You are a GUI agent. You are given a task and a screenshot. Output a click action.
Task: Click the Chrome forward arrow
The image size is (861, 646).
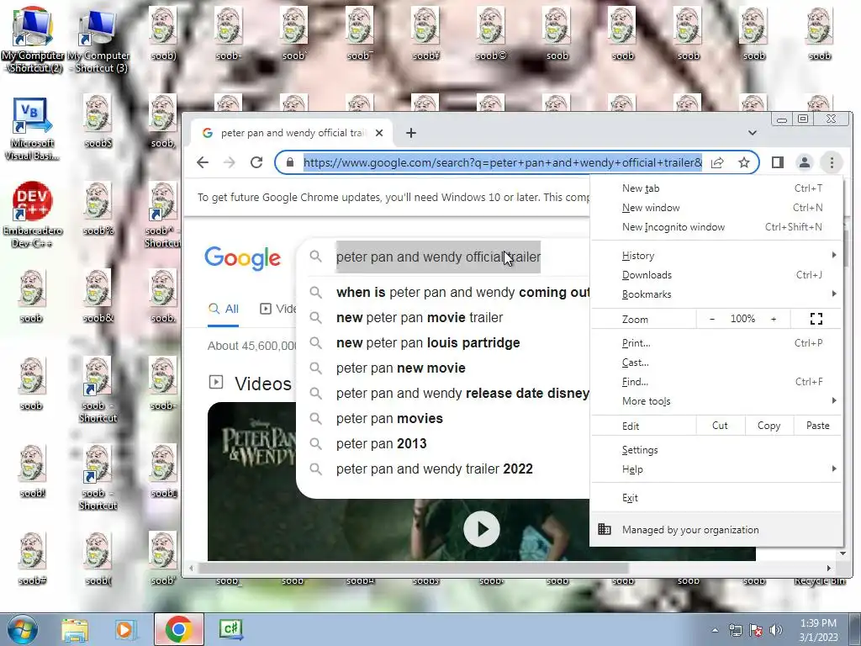230,162
